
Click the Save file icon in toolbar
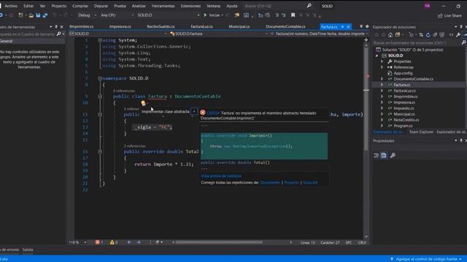coord(38,15)
